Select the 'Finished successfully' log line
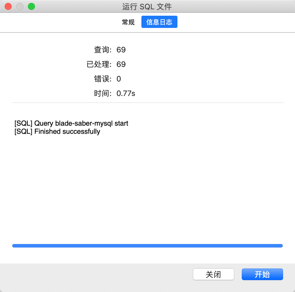The width and height of the screenshot is (295, 292). point(57,131)
